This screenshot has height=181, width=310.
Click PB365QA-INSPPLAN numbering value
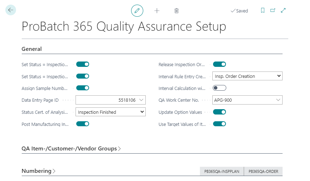pos(222,171)
